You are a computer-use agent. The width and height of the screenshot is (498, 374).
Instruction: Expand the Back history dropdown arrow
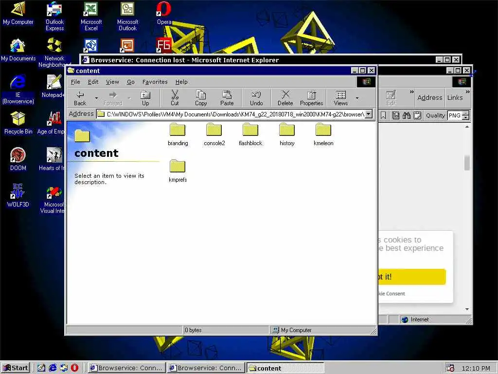[x=96, y=98]
